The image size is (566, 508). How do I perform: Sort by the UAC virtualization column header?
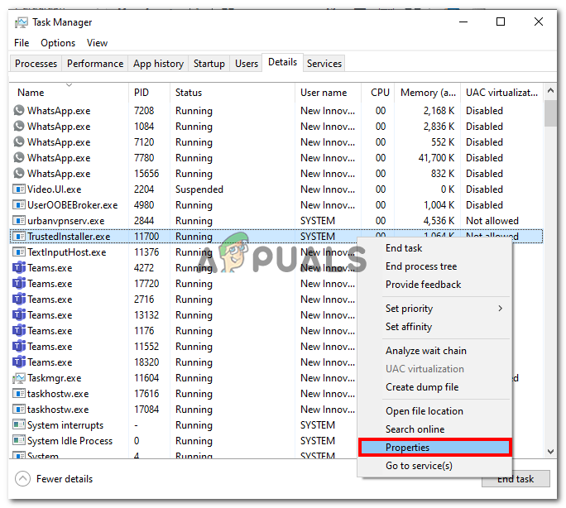pos(501,93)
